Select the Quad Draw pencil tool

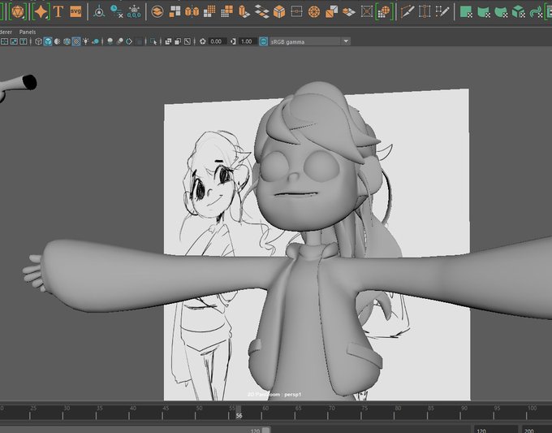[x=442, y=11]
